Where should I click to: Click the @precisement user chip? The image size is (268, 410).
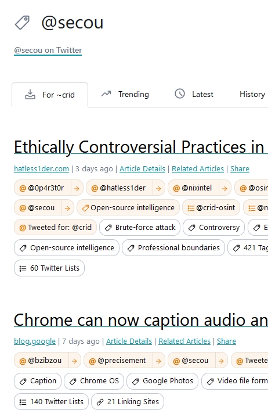[x=118, y=361]
